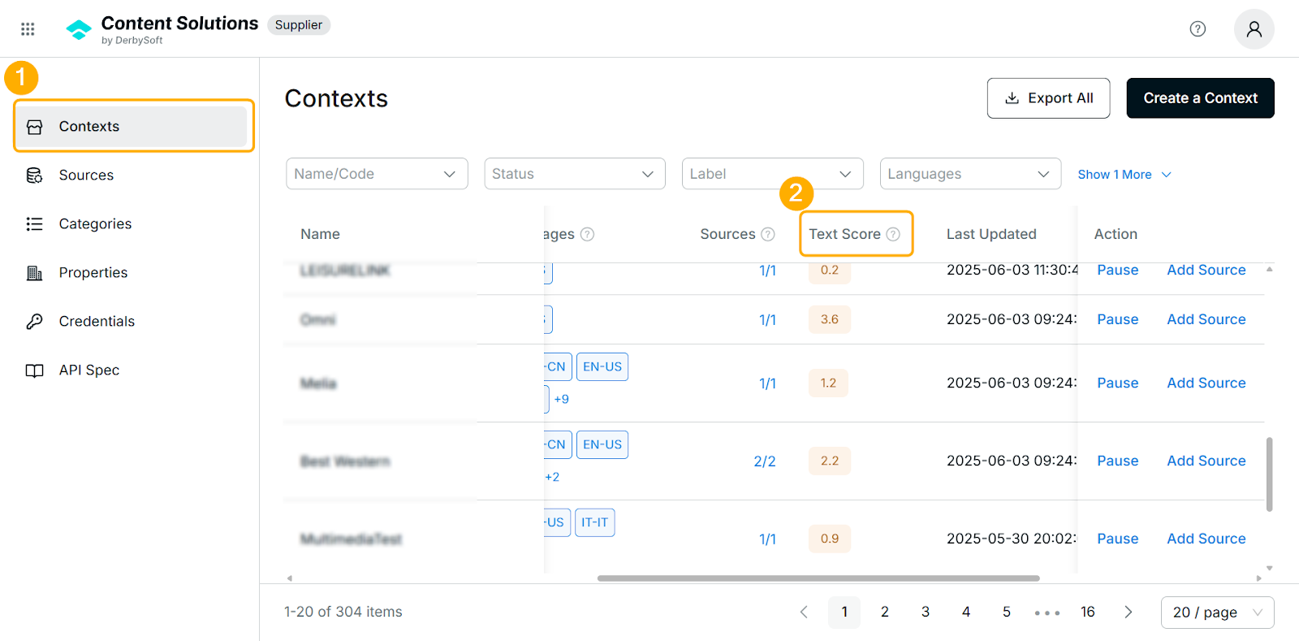Open the apps grid launcher
The width and height of the screenshot is (1299, 641).
click(28, 29)
